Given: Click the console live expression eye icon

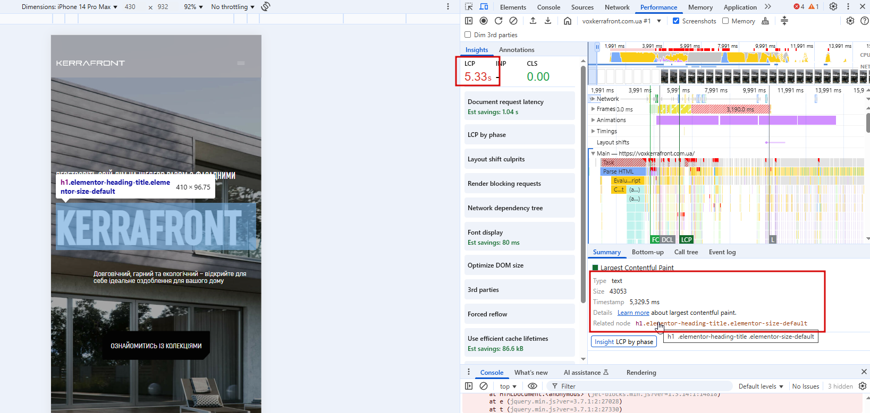Looking at the screenshot, I should point(533,386).
